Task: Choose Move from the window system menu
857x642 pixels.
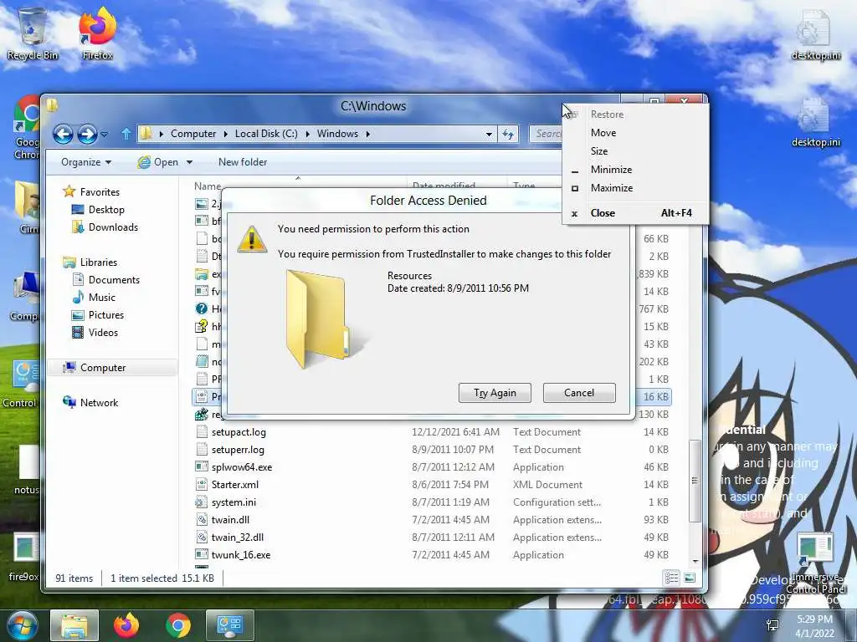Action: coord(636,133)
